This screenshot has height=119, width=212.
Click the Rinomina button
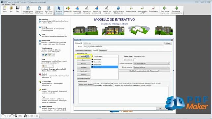click(x=83, y=75)
